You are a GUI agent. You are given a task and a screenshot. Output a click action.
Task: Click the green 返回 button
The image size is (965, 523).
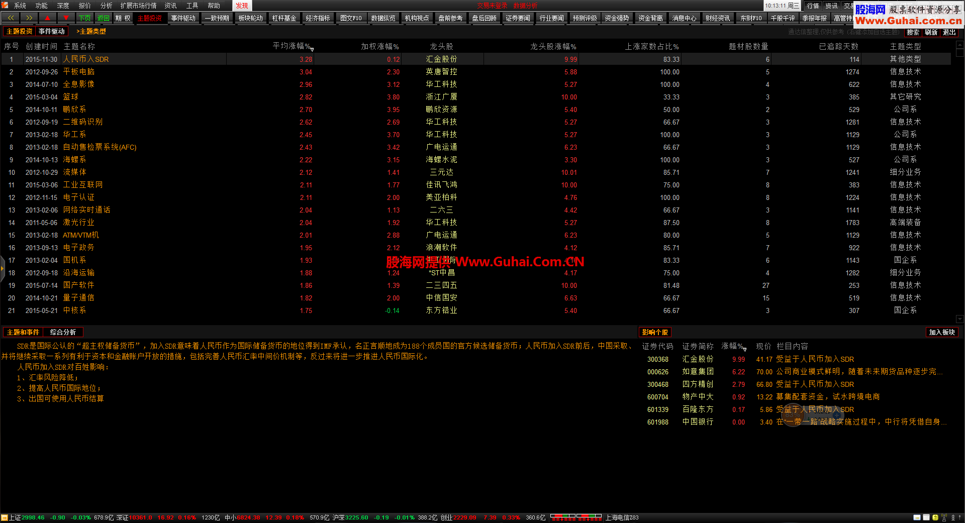[103, 18]
